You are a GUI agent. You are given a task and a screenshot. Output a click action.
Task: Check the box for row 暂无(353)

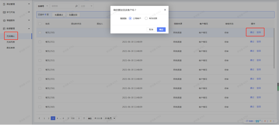coord(40,60)
